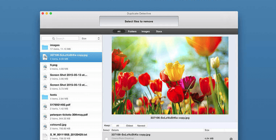
Task: Click the filename caption under the preview image
Action: (170, 118)
